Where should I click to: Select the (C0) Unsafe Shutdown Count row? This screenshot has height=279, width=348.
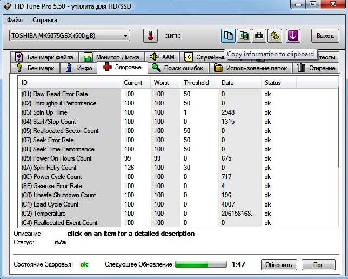tap(179, 195)
